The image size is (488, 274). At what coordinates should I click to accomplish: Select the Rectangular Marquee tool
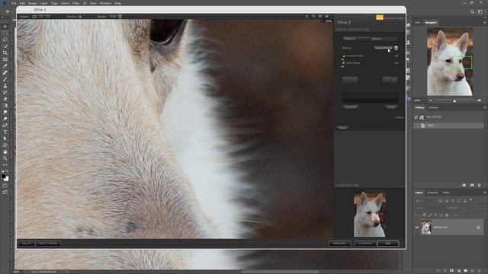5,33
